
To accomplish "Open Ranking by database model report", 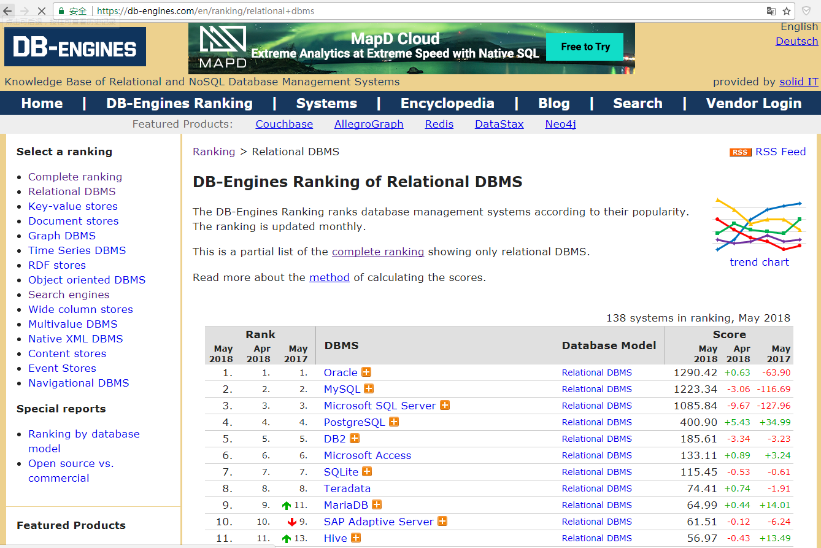I will (84, 441).
